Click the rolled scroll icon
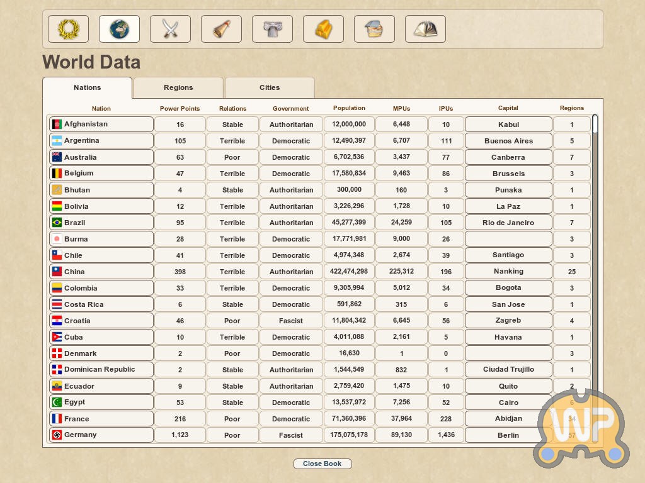The width and height of the screenshot is (645, 483). (x=221, y=29)
